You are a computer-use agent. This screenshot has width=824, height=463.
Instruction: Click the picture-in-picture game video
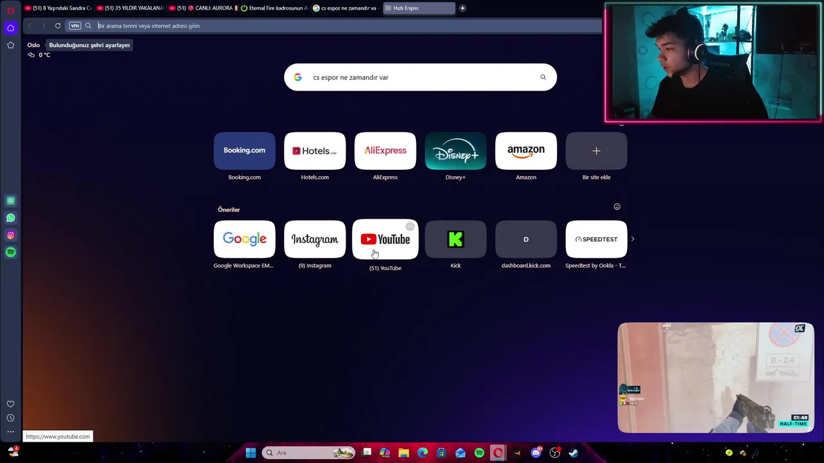coord(716,377)
